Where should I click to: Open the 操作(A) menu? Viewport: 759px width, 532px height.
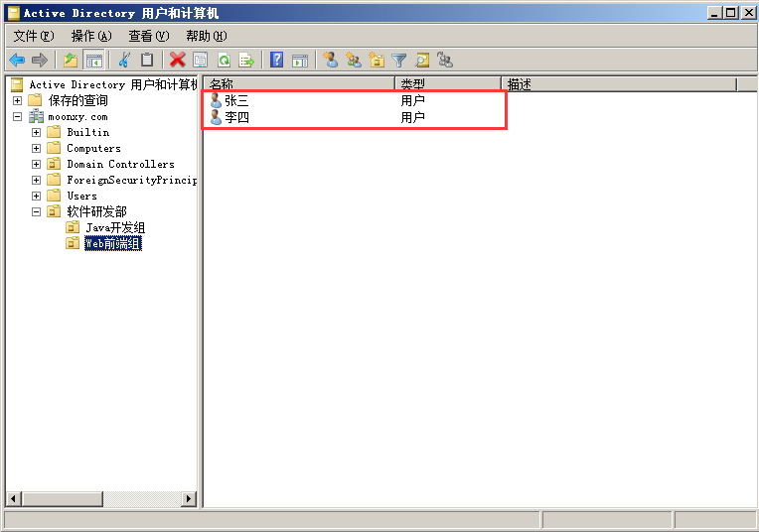[91, 36]
